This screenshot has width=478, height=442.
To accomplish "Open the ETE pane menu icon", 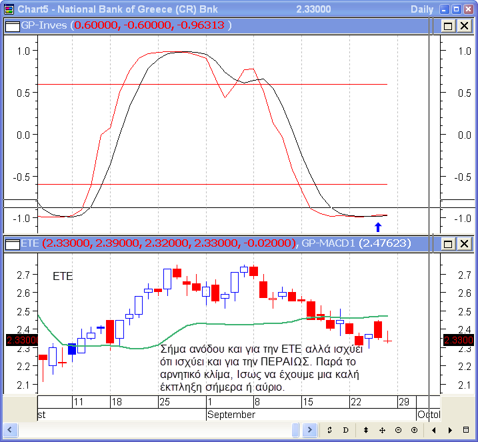I will 12,244.
